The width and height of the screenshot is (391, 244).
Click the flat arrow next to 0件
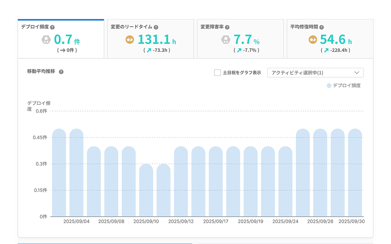[x=63, y=50]
